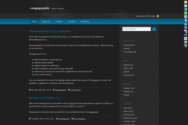The height and width of the screenshot is (125, 188).
Task: Open the pylzma and Python 3.x post title
Action: point(44,98)
